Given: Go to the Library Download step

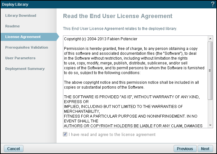Looking at the screenshot, I should point(21,15).
